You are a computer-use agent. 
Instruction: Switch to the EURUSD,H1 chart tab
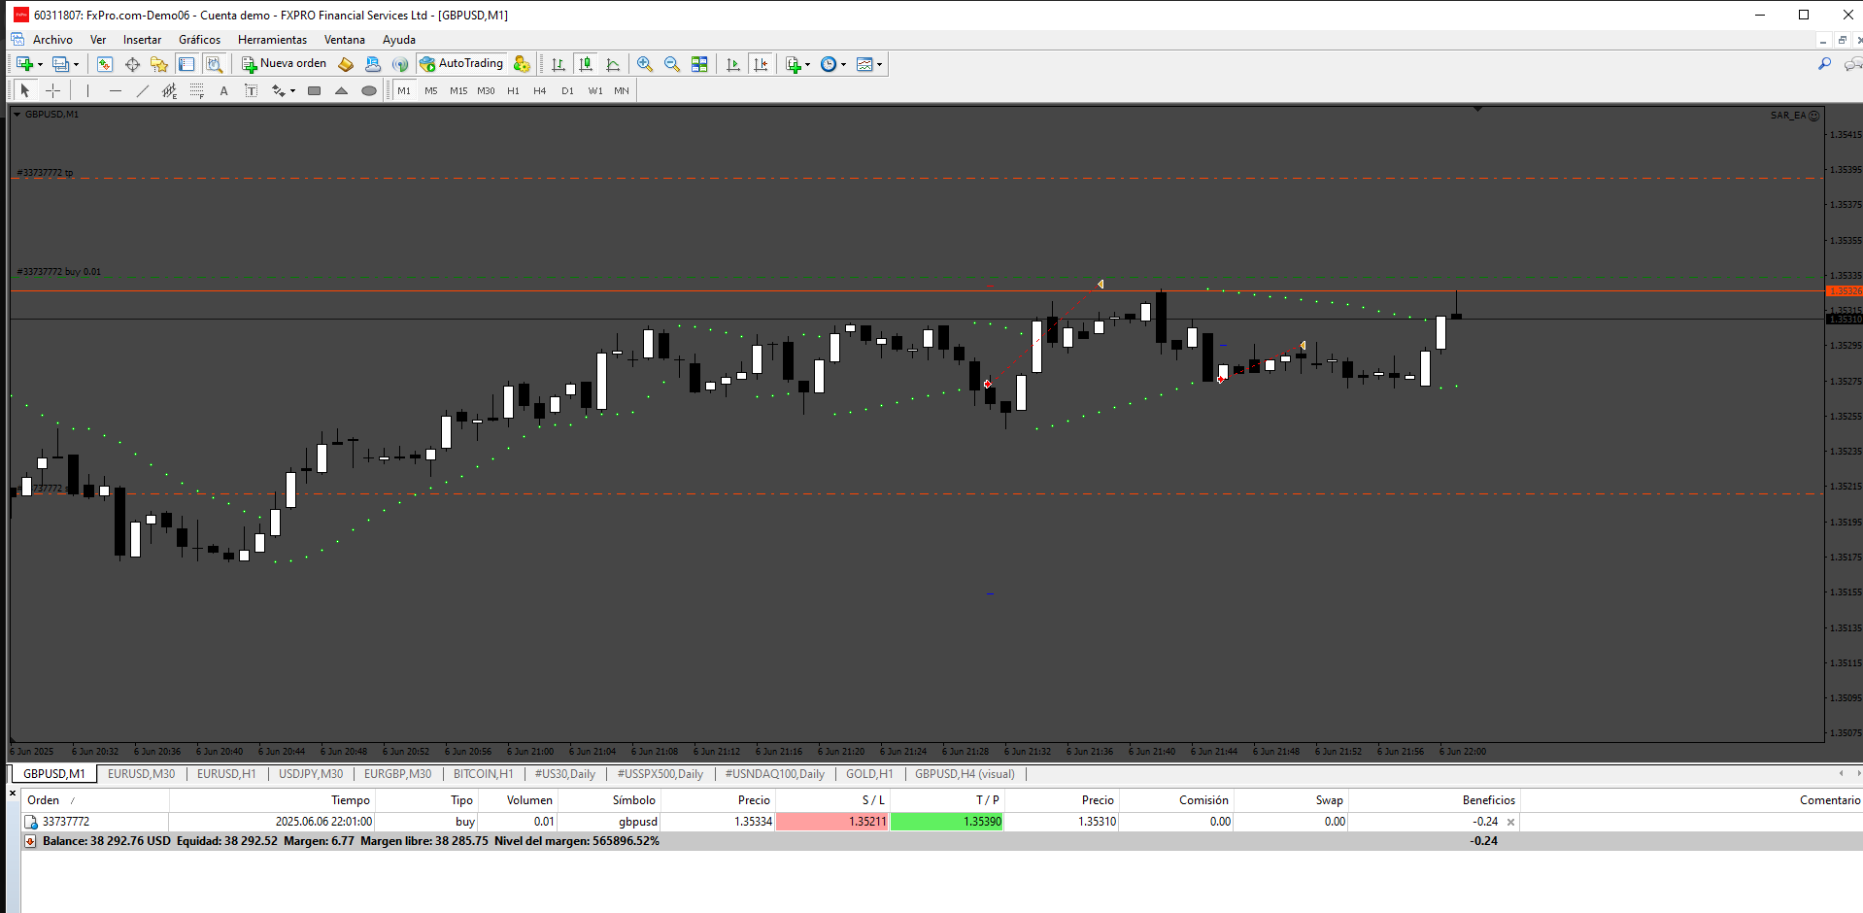226,774
